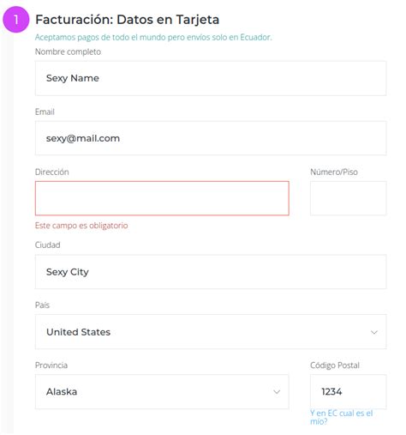
Task: Click the Aceptamos pagos de todo el mundo notice
Action: (153, 37)
